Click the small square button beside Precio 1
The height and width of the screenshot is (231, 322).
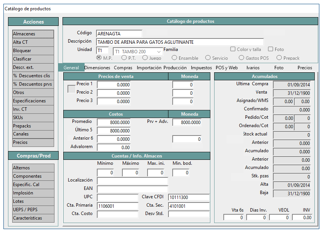pos(72,89)
